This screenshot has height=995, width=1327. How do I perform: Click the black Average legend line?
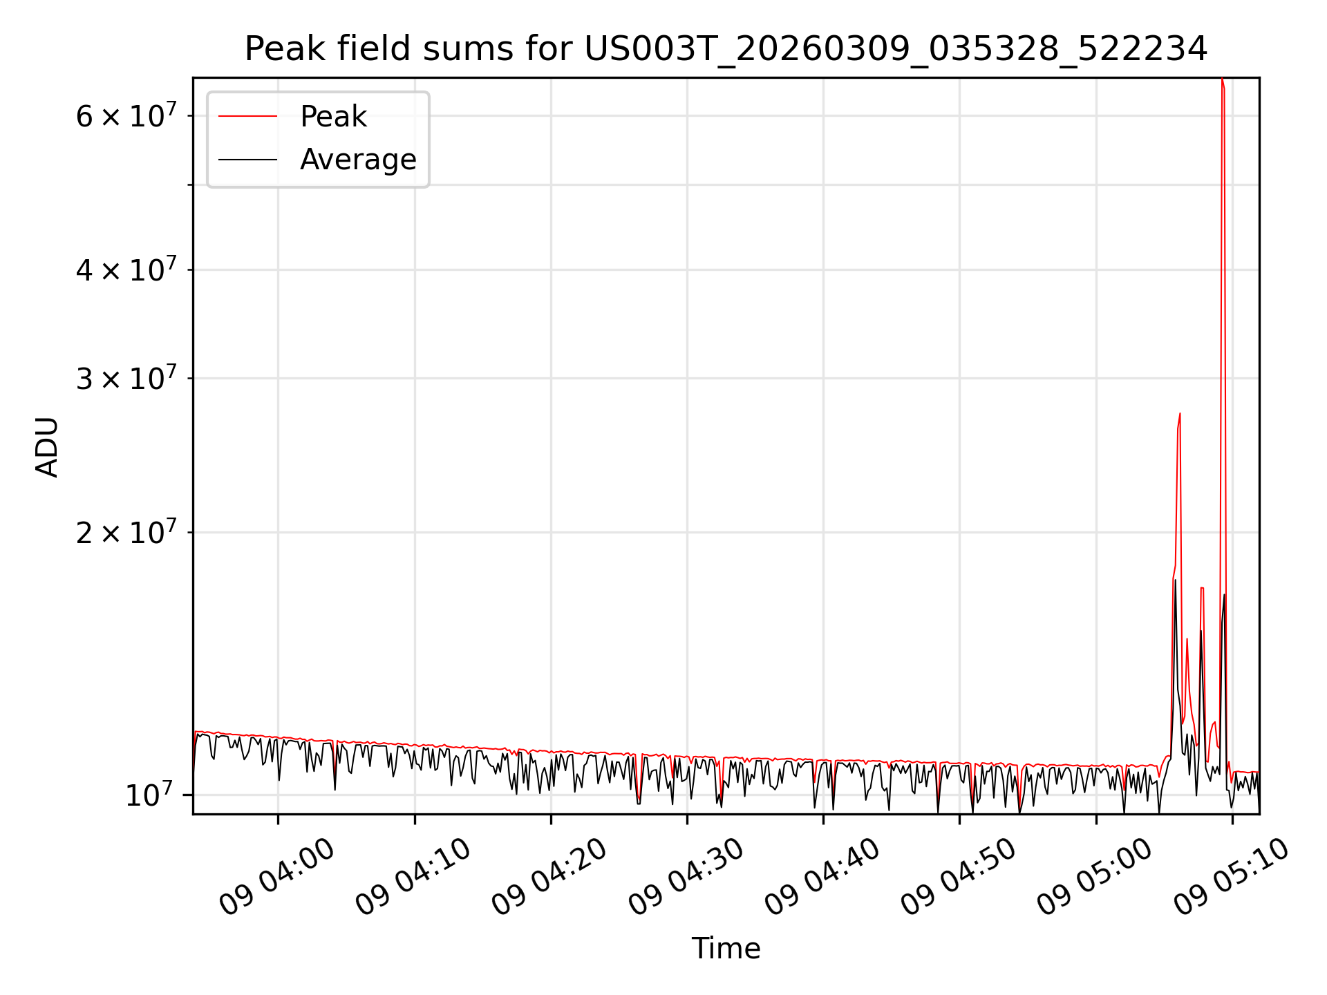[247, 160]
